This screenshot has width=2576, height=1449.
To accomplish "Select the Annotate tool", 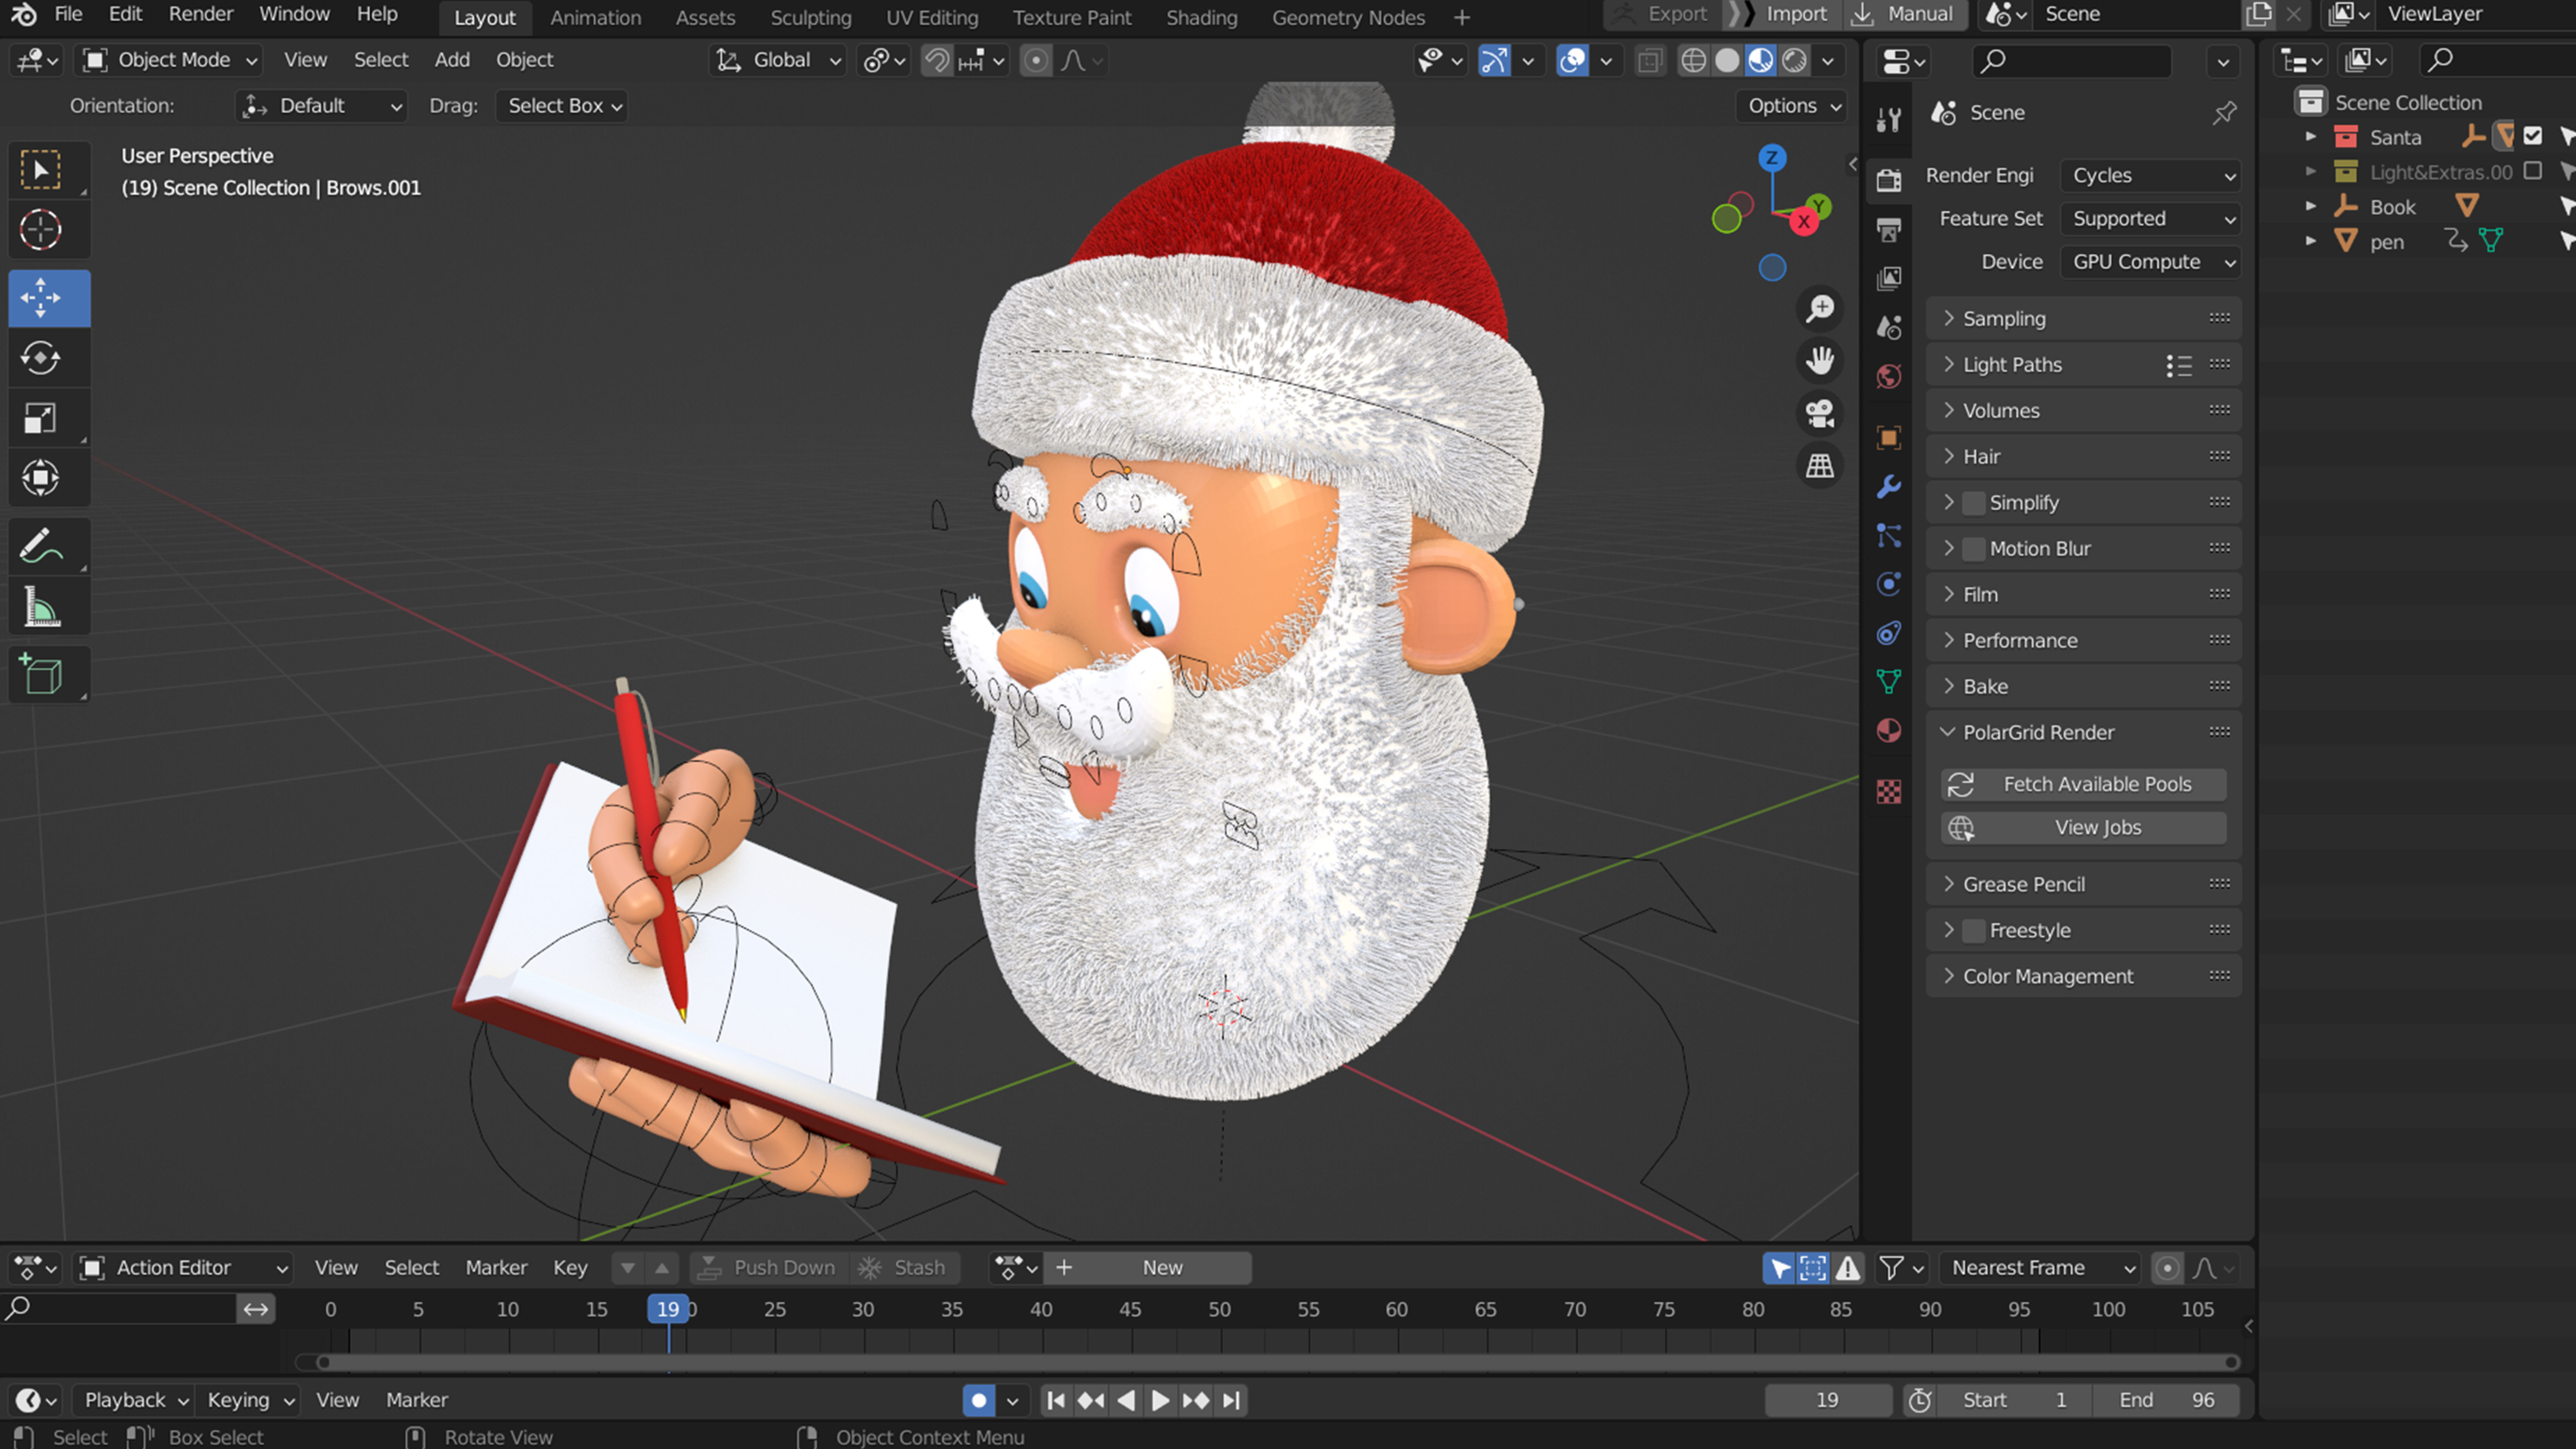I will (41, 547).
